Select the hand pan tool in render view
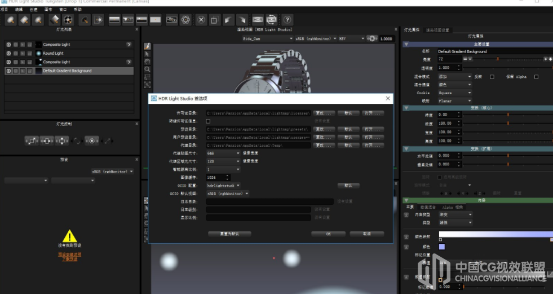This screenshot has height=294, width=553. pos(147,62)
